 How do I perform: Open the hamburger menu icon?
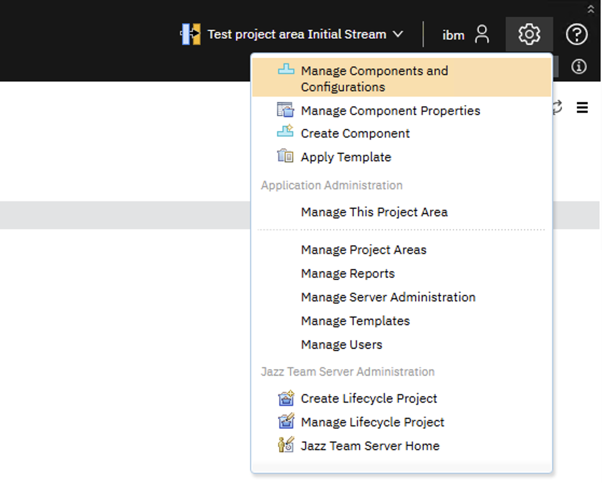coord(582,108)
